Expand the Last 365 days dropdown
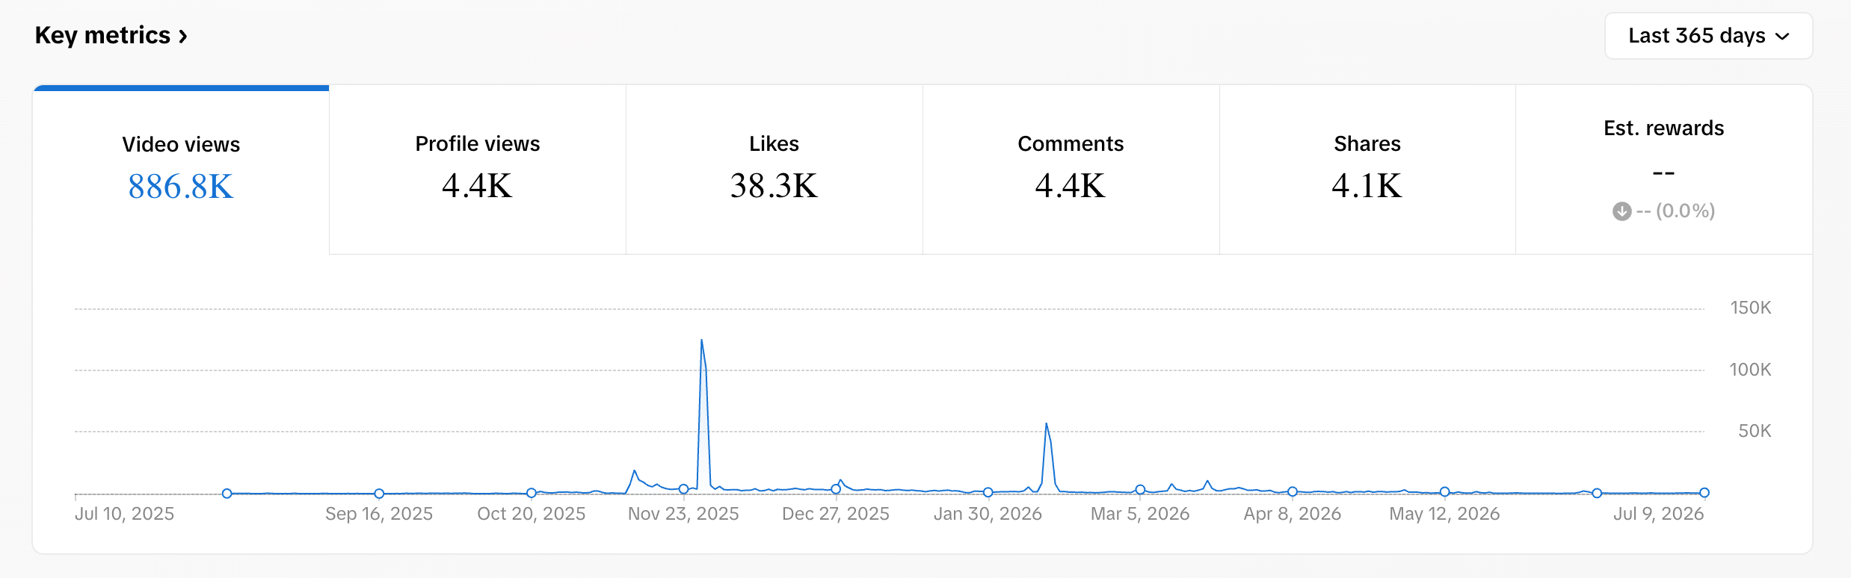This screenshot has height=578, width=1851. [x=1708, y=36]
